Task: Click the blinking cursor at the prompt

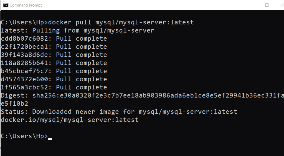Action: click(50, 139)
